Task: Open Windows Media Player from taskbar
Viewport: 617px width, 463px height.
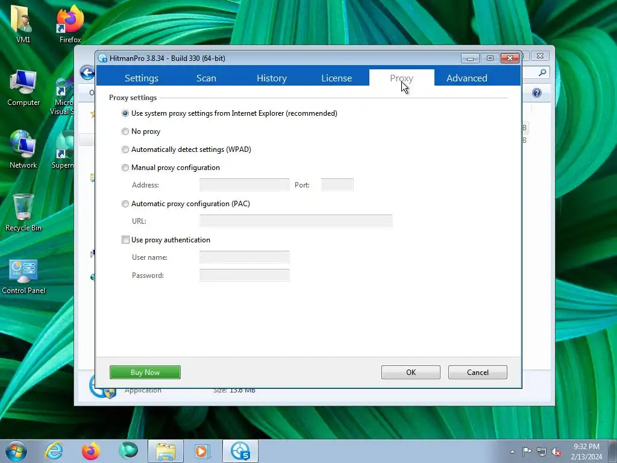Action: [203, 451]
